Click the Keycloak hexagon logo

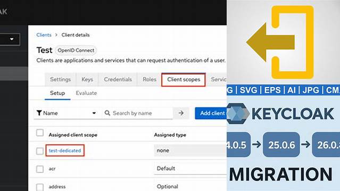point(238,114)
